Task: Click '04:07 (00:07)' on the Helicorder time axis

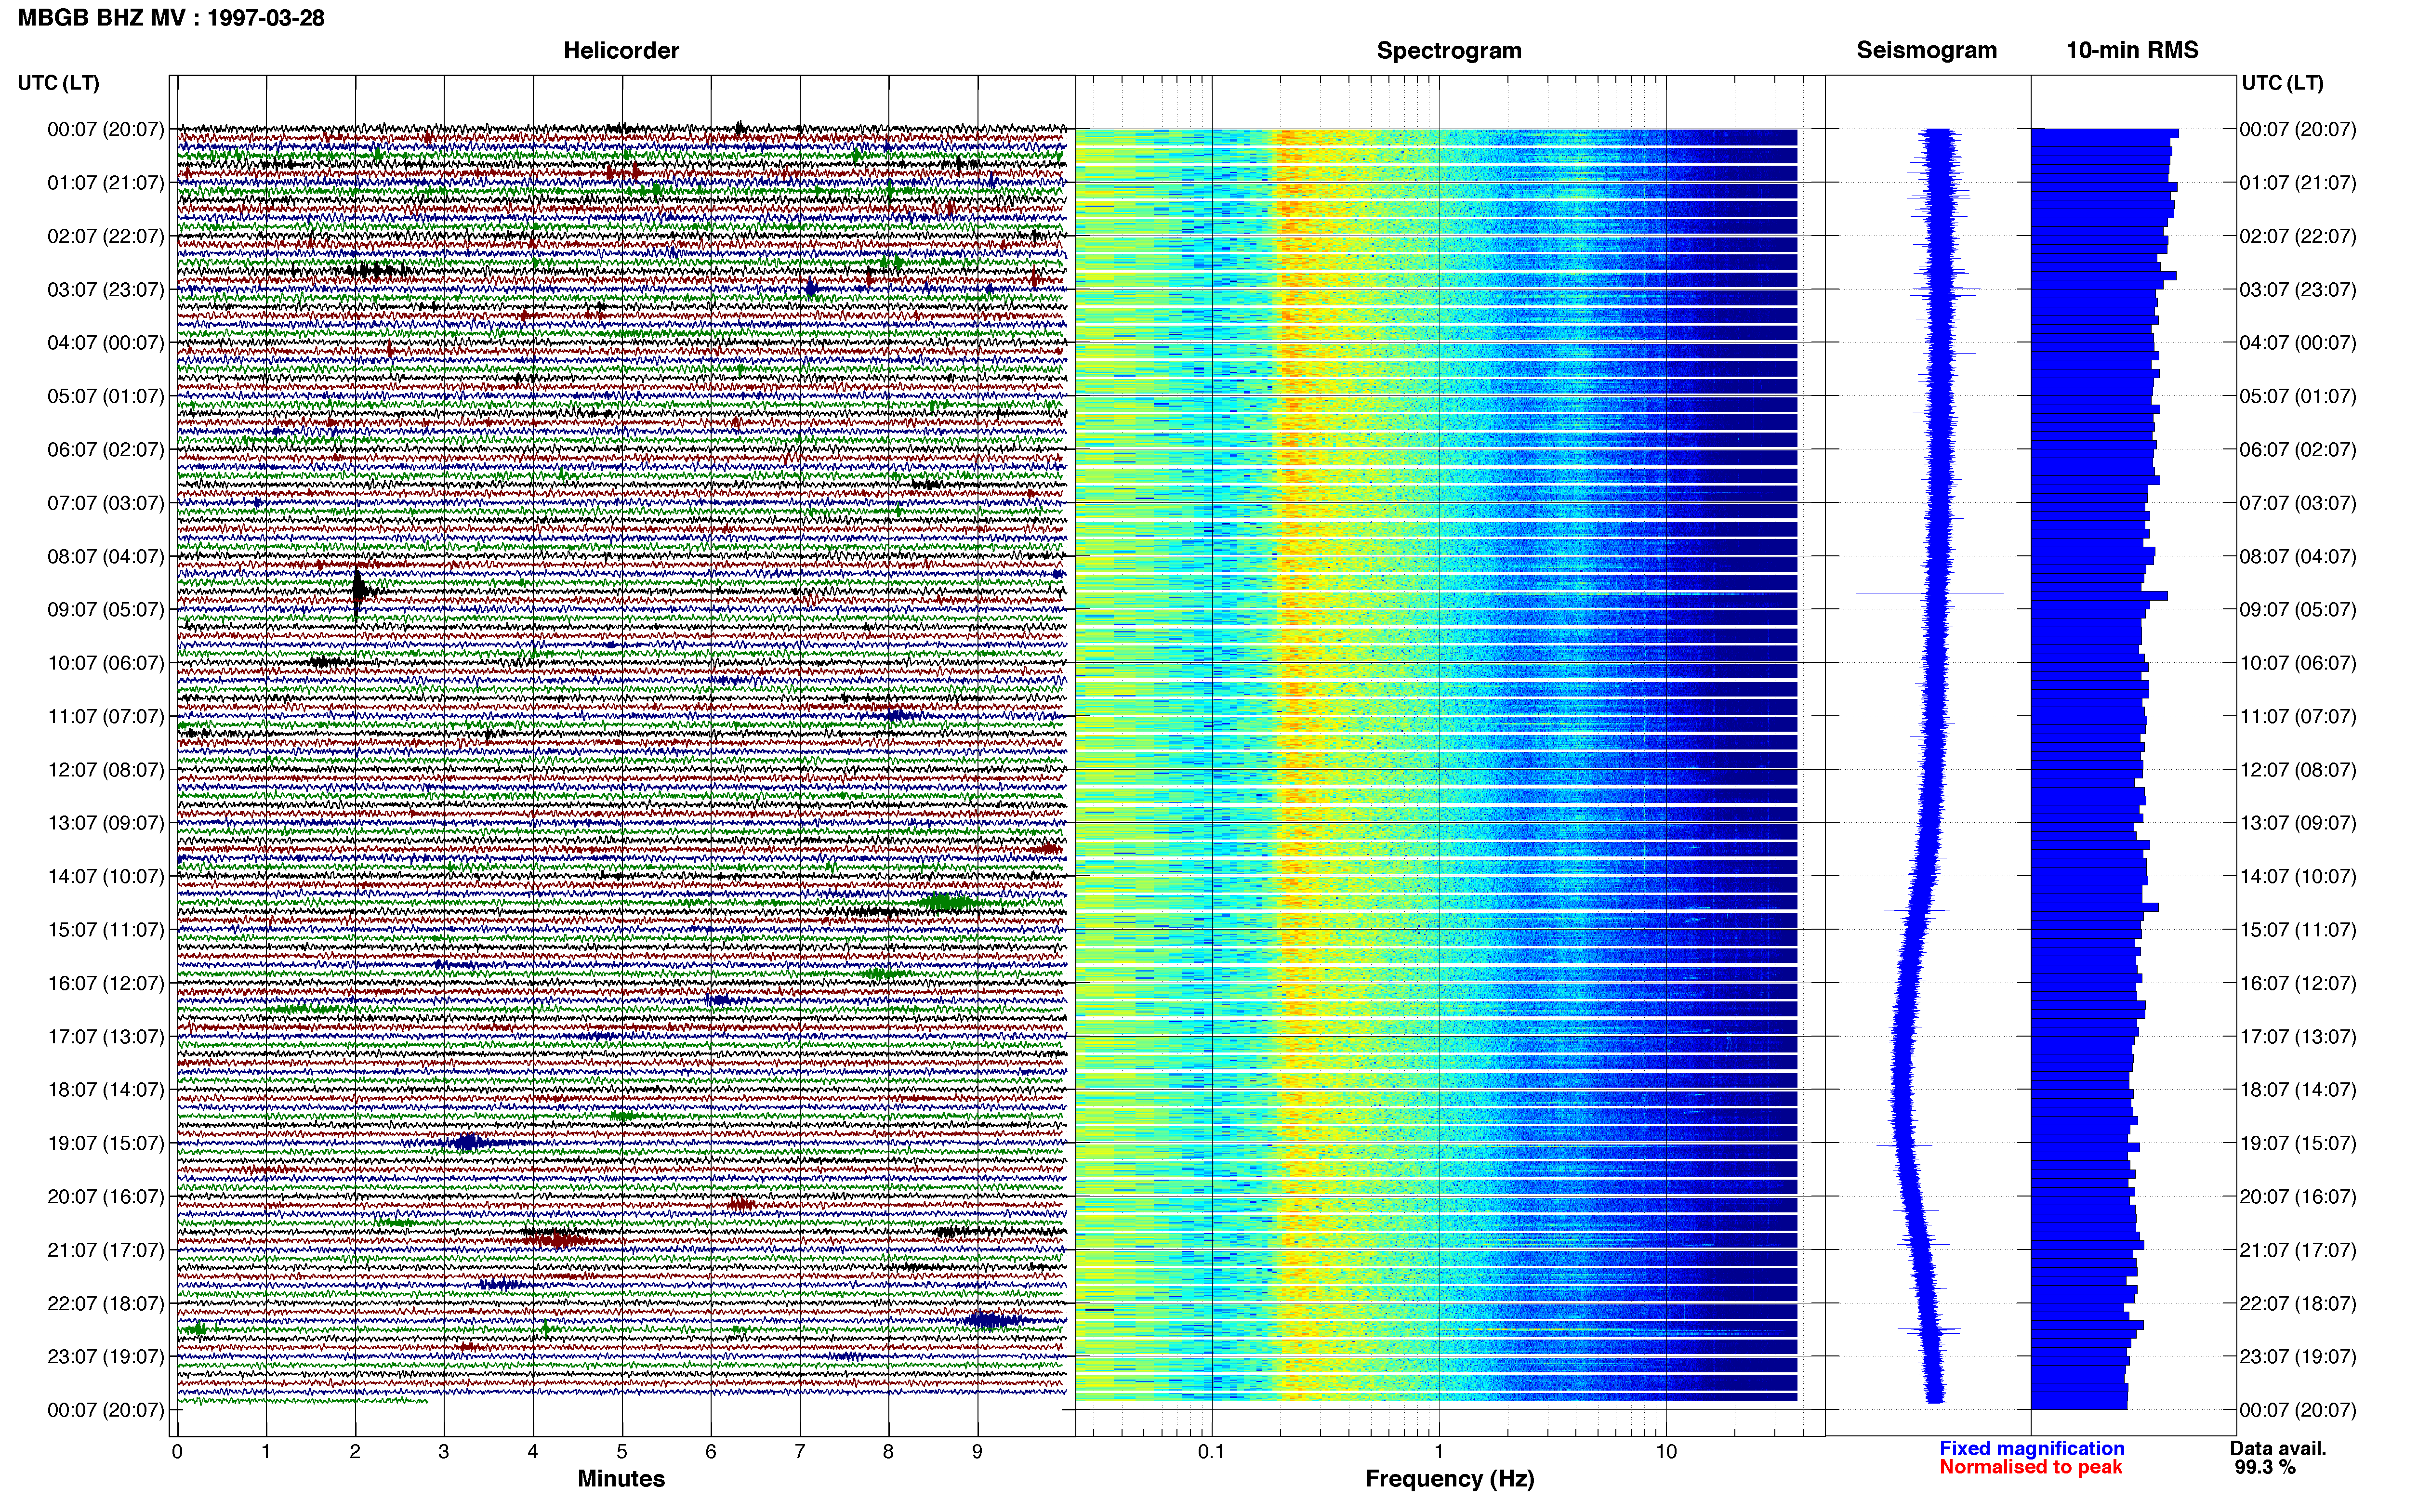Action: tap(105, 343)
